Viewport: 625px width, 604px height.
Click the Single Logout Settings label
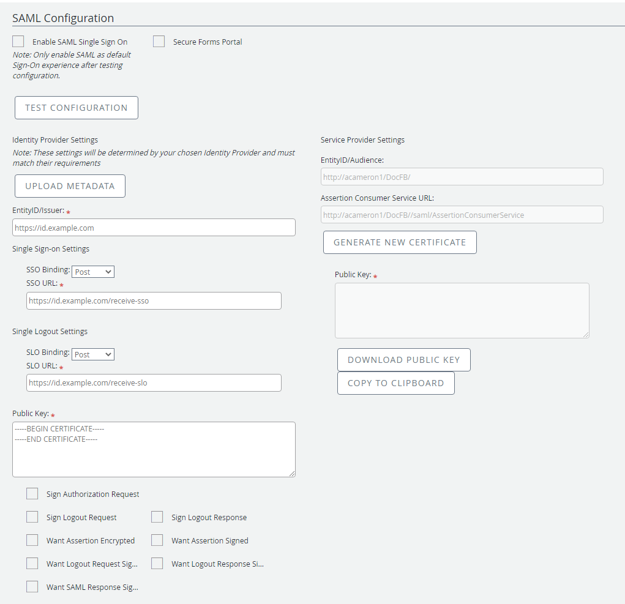[x=50, y=332]
